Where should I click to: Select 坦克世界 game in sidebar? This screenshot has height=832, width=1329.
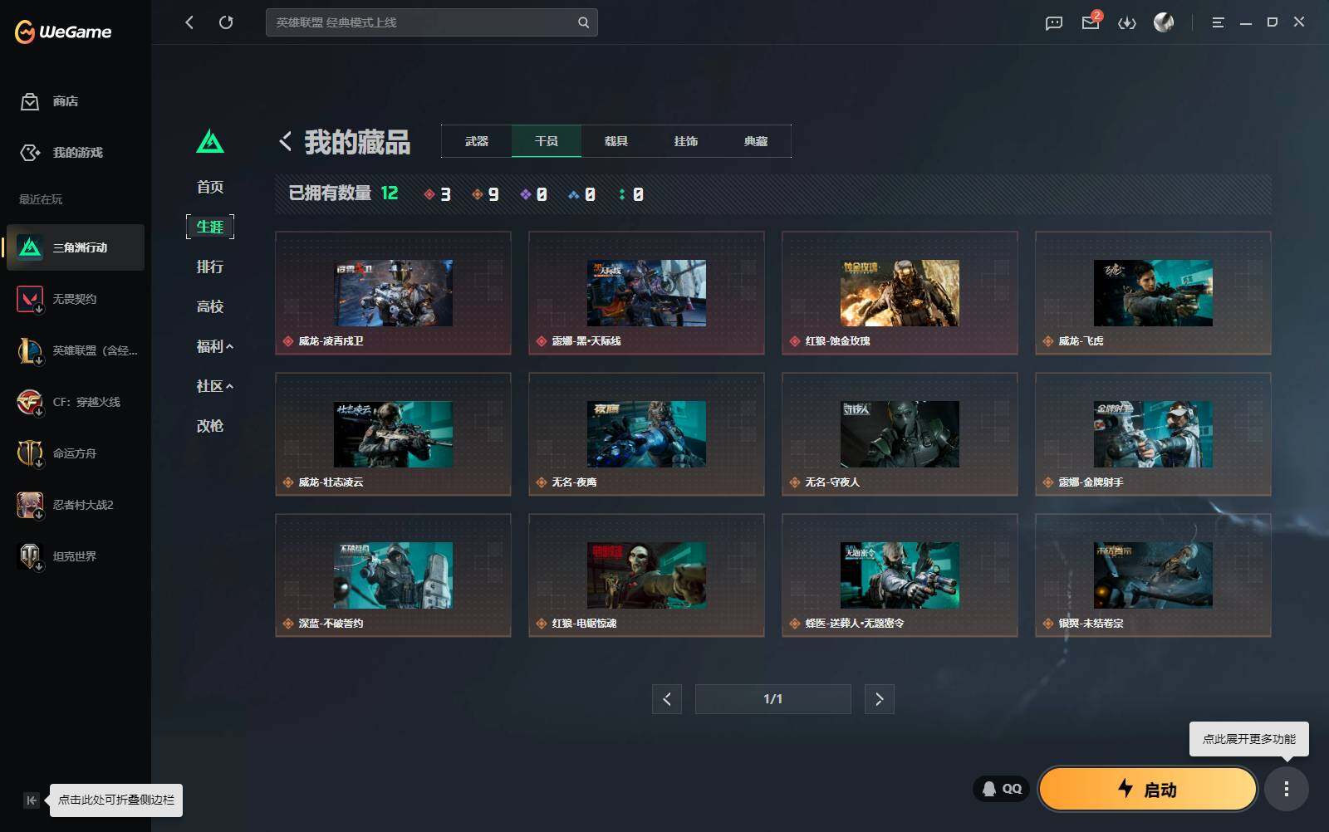click(x=76, y=556)
